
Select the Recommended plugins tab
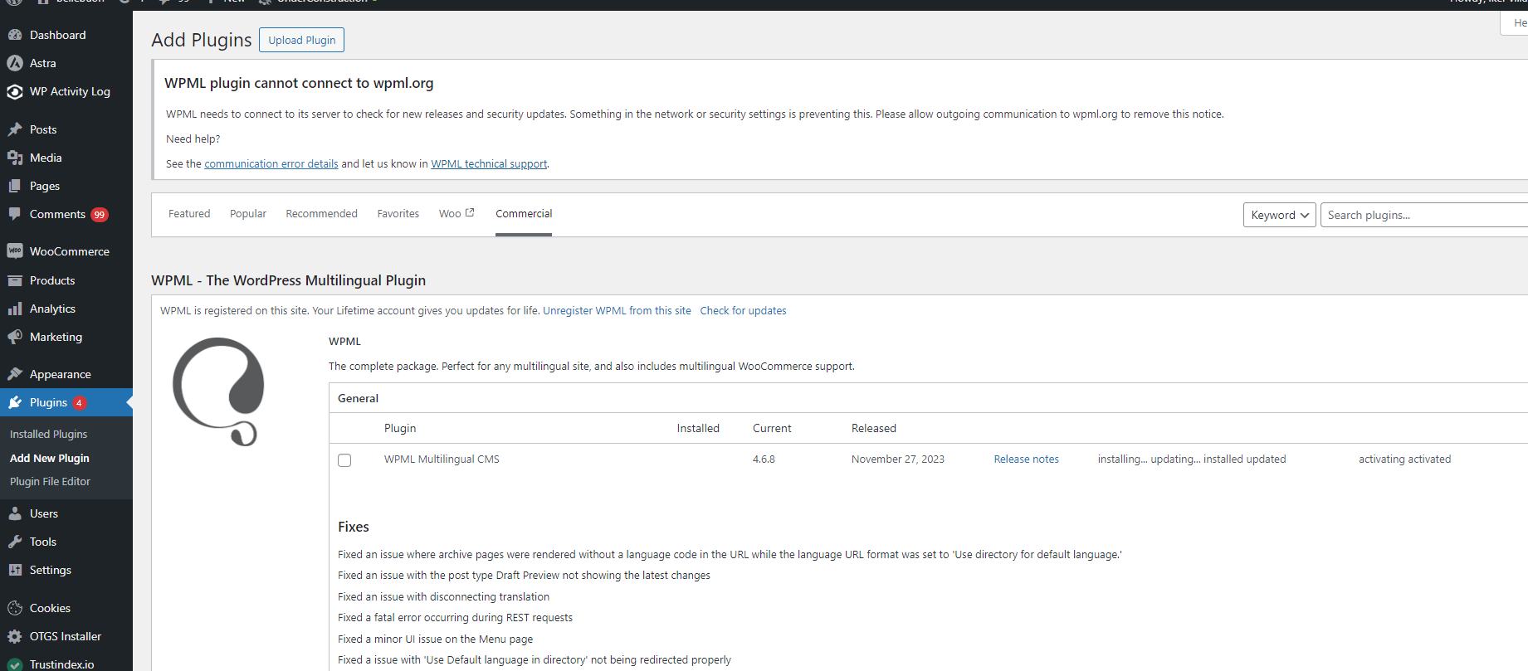click(x=321, y=214)
